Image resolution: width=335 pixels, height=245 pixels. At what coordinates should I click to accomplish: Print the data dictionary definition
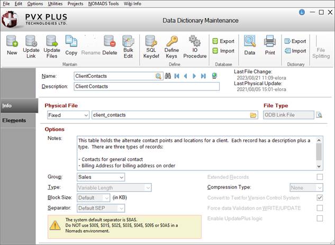[x=270, y=46]
